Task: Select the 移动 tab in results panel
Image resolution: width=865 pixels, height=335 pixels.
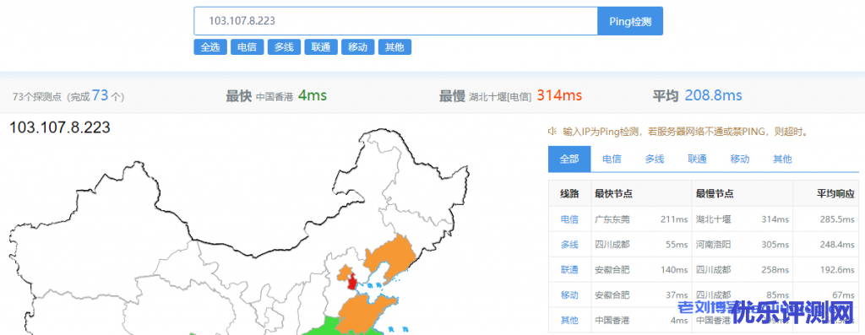Action: point(740,159)
